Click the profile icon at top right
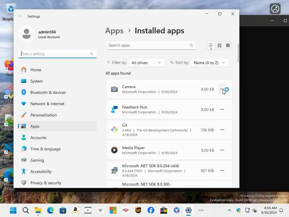 click(x=275, y=9)
